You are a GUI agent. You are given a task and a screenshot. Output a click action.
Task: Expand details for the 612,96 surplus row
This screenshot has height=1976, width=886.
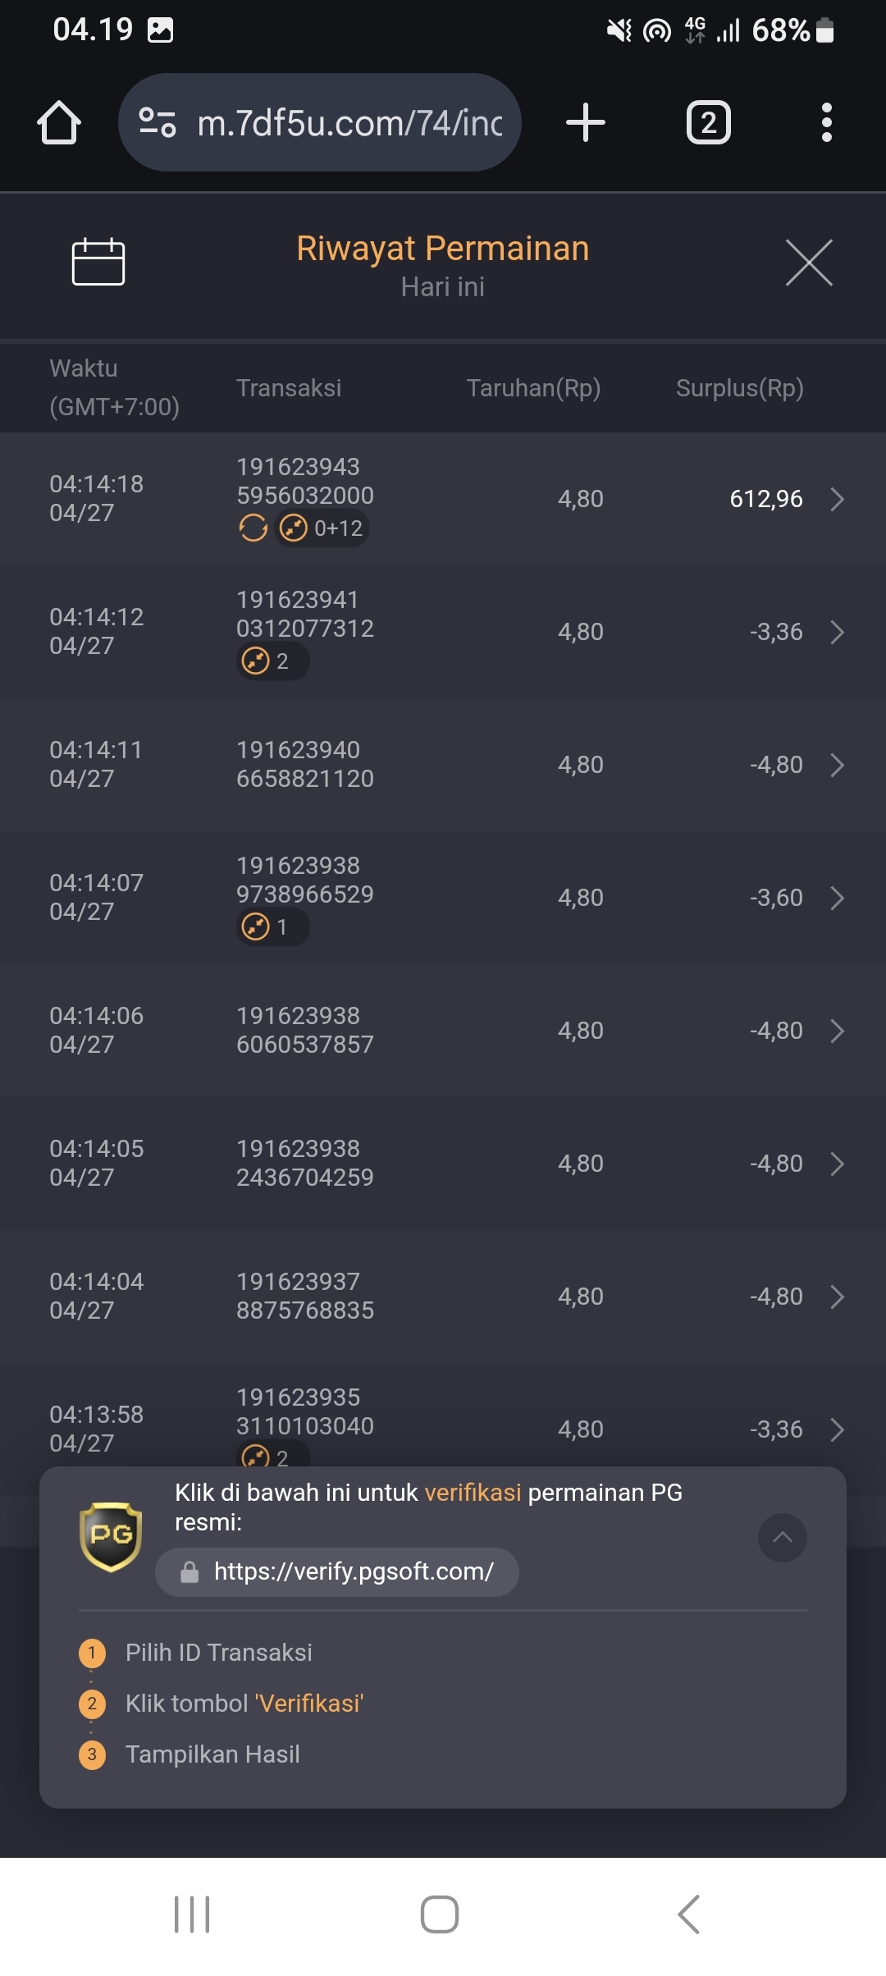point(837,499)
